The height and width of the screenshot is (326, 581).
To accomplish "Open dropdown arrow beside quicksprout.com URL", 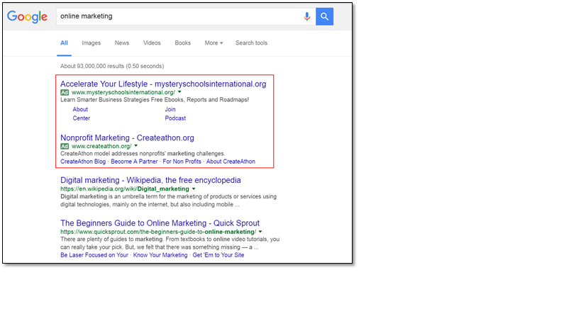I will point(260,232).
